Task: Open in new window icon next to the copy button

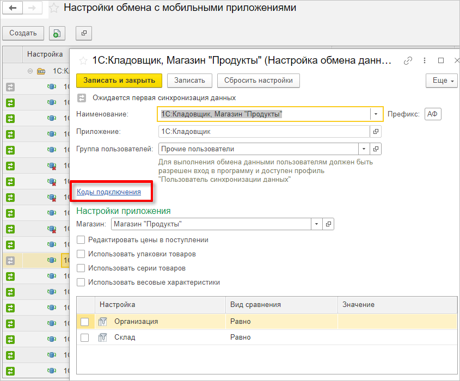Action: click(x=84, y=33)
